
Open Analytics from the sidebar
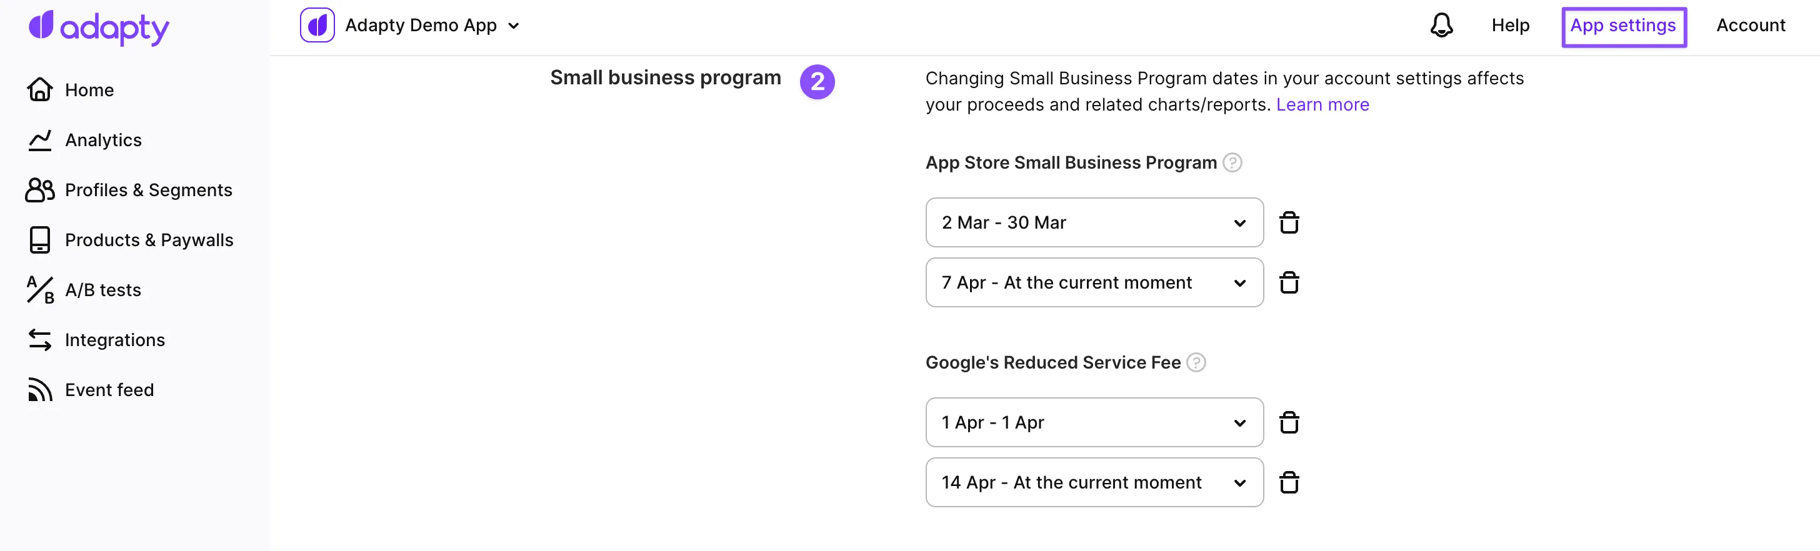coord(103,140)
